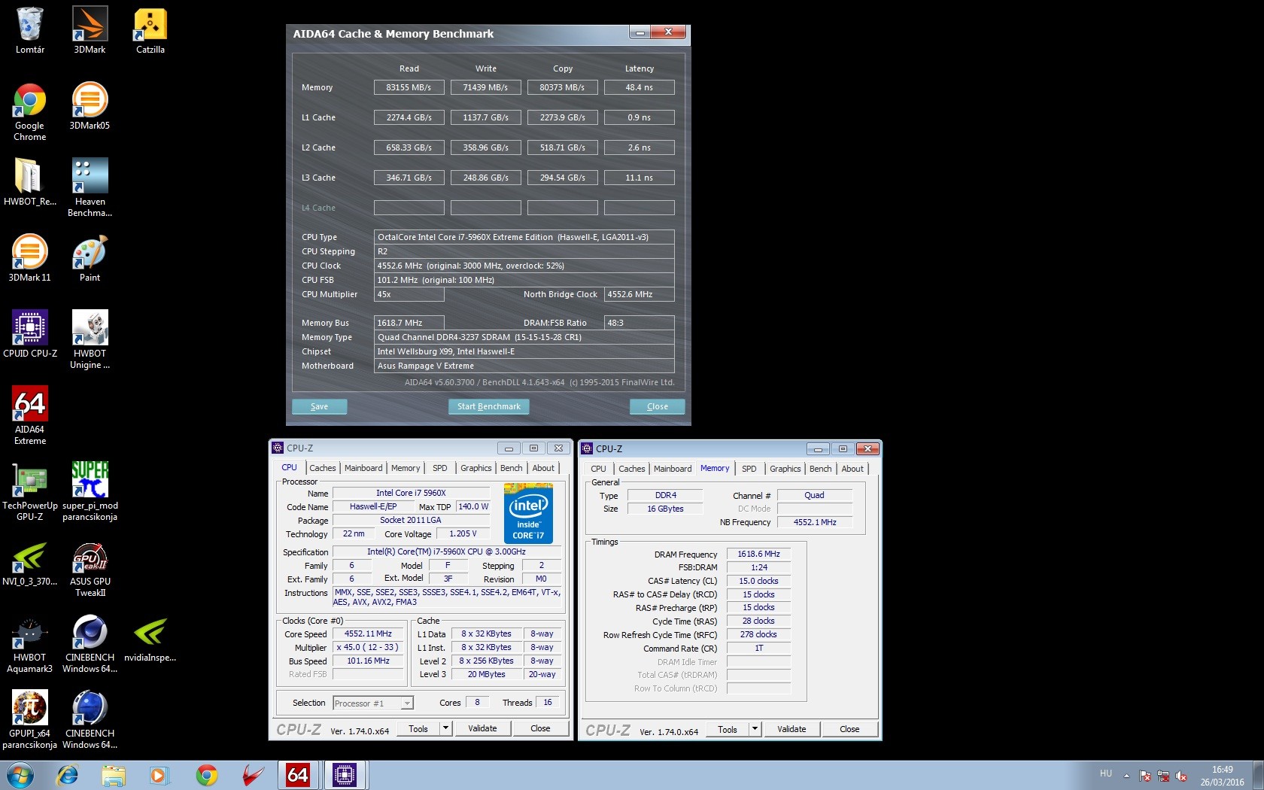Open Mainboard tab in left CPU-Z
Image resolution: width=1264 pixels, height=790 pixels.
363,468
